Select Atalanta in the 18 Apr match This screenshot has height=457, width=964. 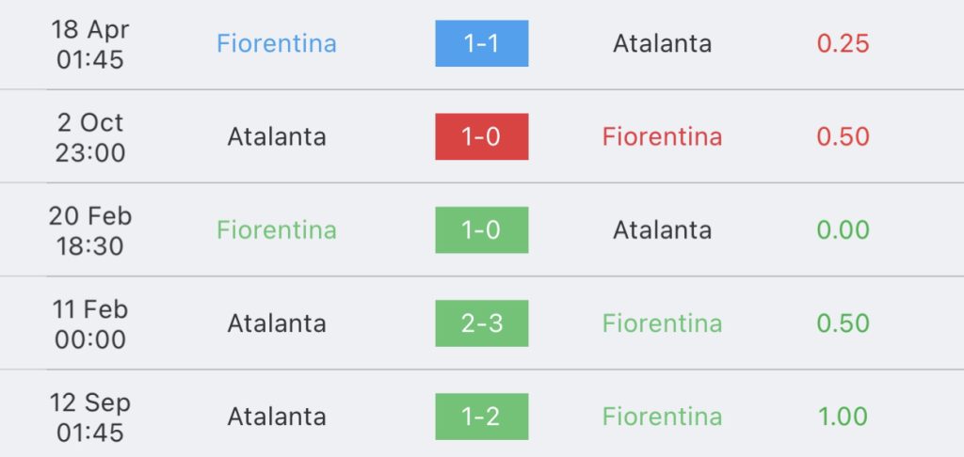click(x=662, y=43)
